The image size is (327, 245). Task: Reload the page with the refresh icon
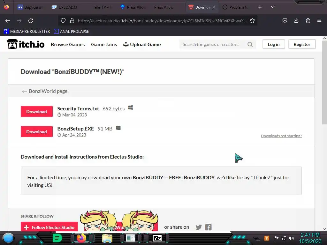tap(31, 21)
